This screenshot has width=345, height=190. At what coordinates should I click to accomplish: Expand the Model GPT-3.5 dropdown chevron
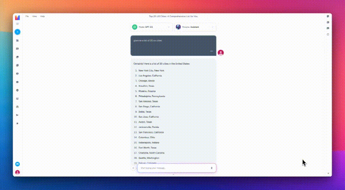point(169,27)
